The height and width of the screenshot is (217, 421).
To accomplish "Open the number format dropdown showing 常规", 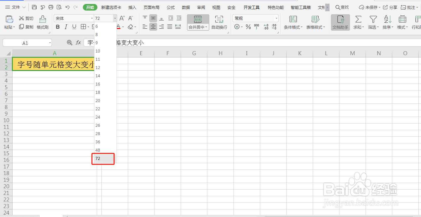I will (x=276, y=18).
